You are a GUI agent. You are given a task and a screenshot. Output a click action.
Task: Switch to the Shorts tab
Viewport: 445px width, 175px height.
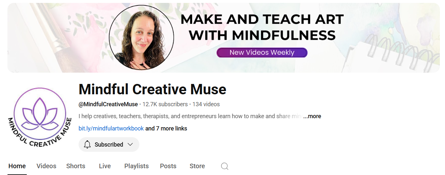[x=76, y=166]
